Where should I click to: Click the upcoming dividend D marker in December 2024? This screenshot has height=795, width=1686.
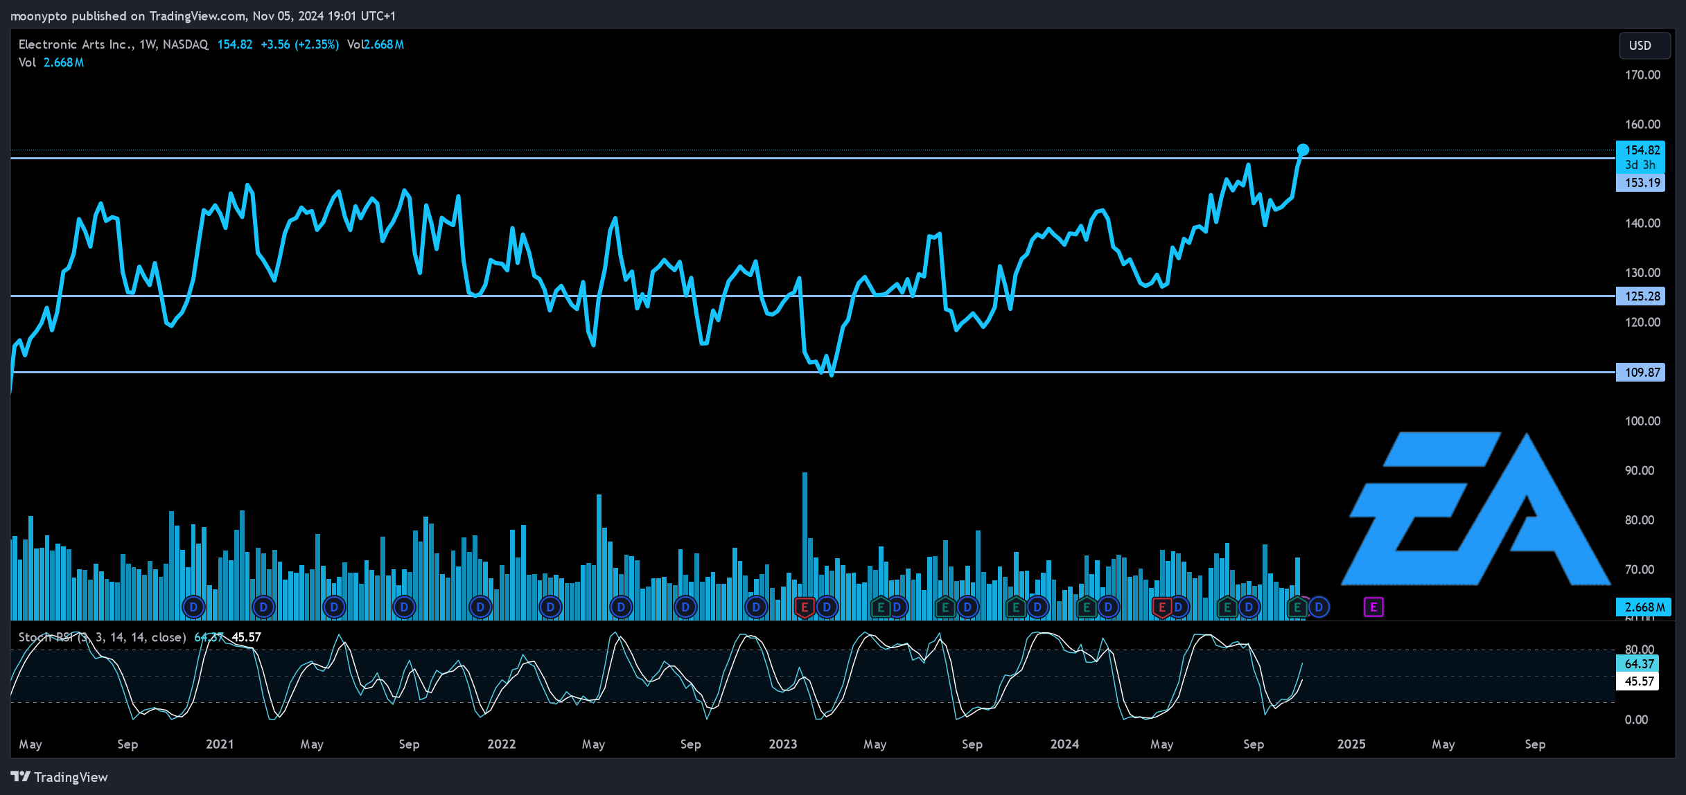point(1319,607)
